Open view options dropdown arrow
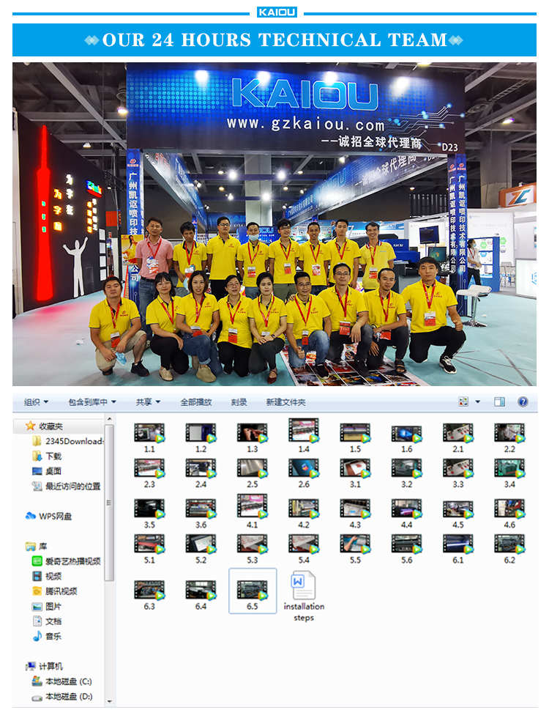 click(x=477, y=401)
